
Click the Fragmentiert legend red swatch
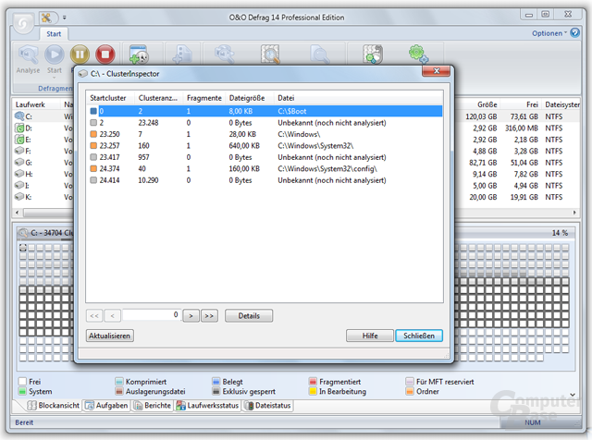(313, 382)
